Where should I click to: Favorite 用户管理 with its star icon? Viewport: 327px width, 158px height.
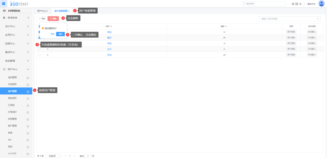point(28,92)
